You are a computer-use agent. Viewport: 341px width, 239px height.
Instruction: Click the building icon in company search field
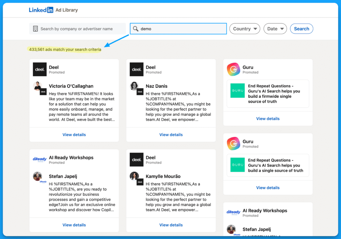[x=35, y=29]
